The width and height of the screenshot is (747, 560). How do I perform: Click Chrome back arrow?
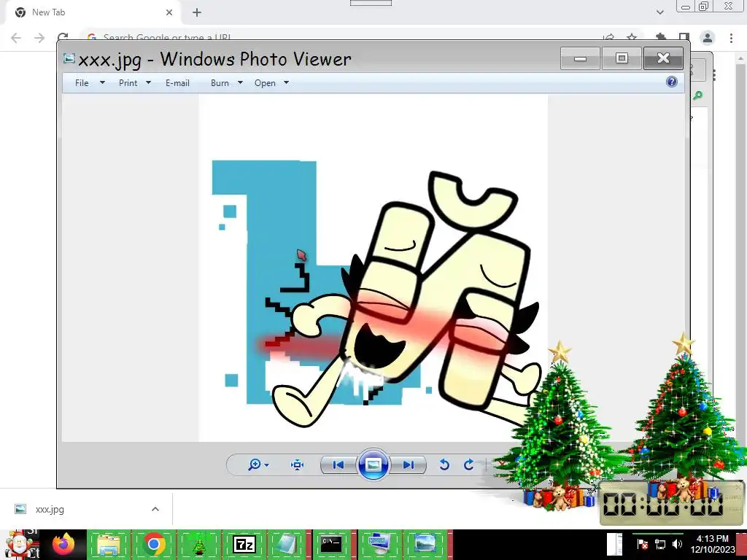(16, 38)
